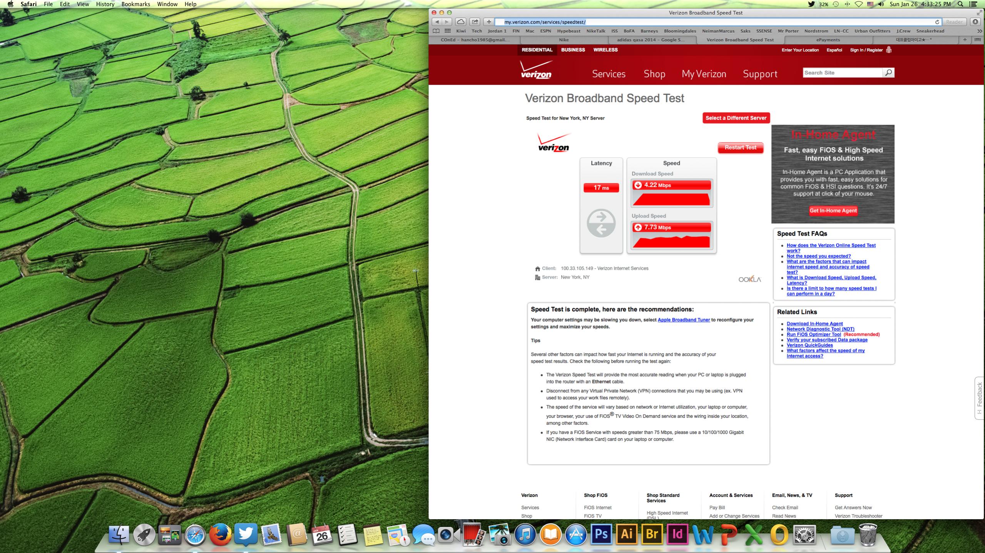The height and width of the screenshot is (553, 985).
Task: Click the Sign In / Register link
Action: (x=866, y=50)
